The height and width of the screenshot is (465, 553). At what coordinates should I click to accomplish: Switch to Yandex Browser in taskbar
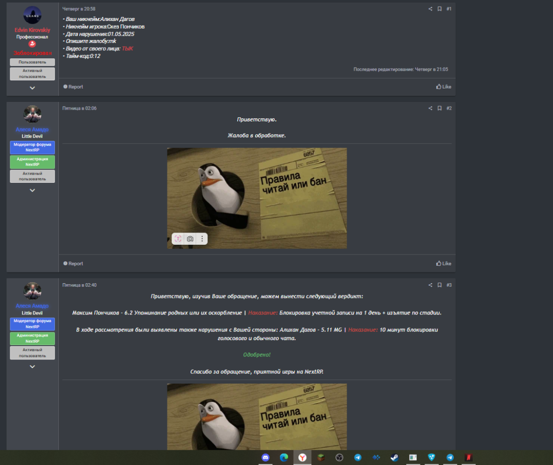coord(302,458)
